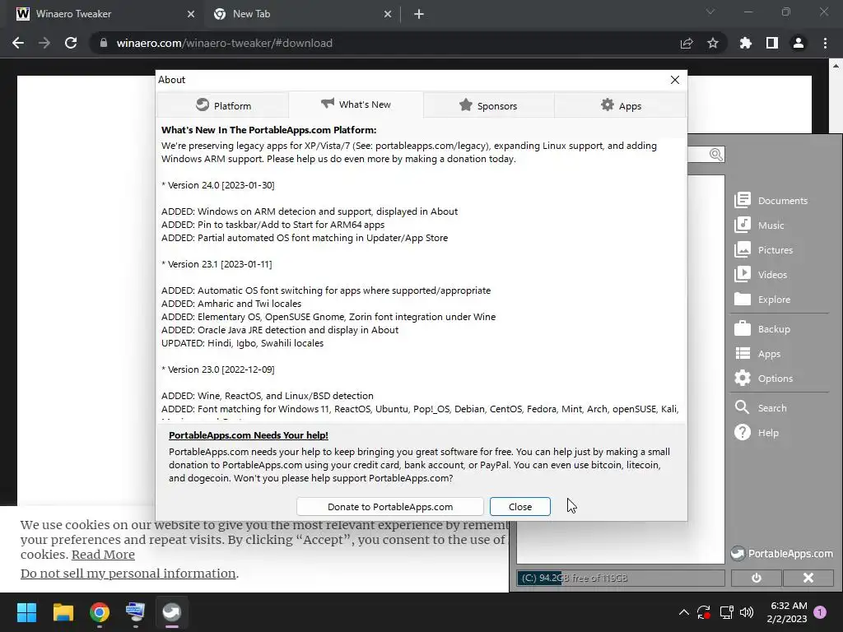The width and height of the screenshot is (843, 632).
Task: Open Chrome three-dot menu
Action: (x=825, y=43)
